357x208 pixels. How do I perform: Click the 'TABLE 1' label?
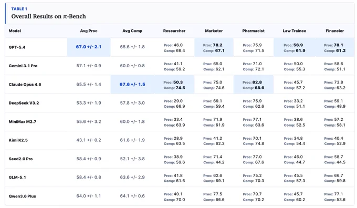[x=19, y=9]
